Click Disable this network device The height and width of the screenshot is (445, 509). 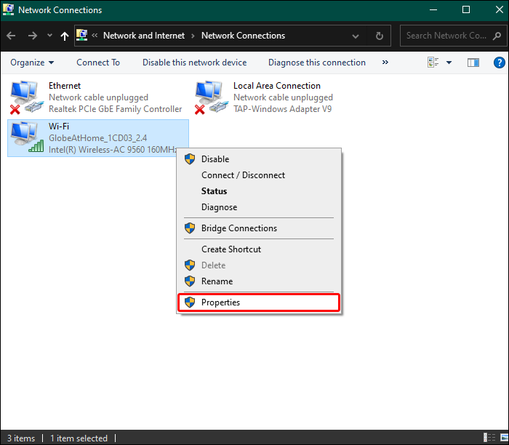click(x=194, y=63)
